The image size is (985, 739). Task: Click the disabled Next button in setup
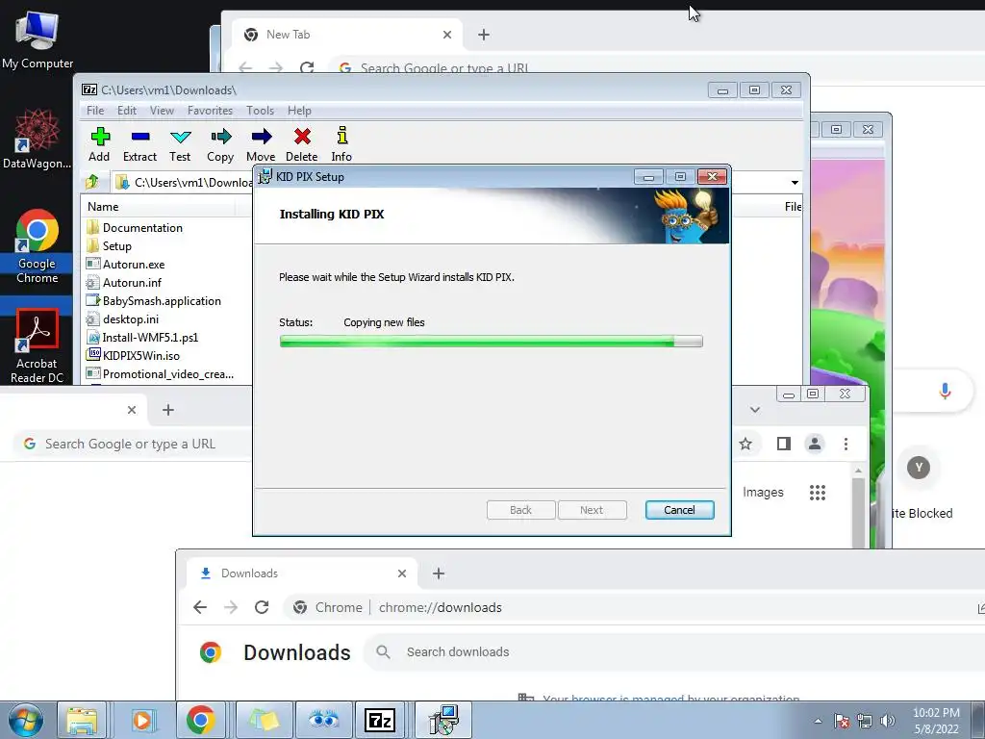(592, 510)
